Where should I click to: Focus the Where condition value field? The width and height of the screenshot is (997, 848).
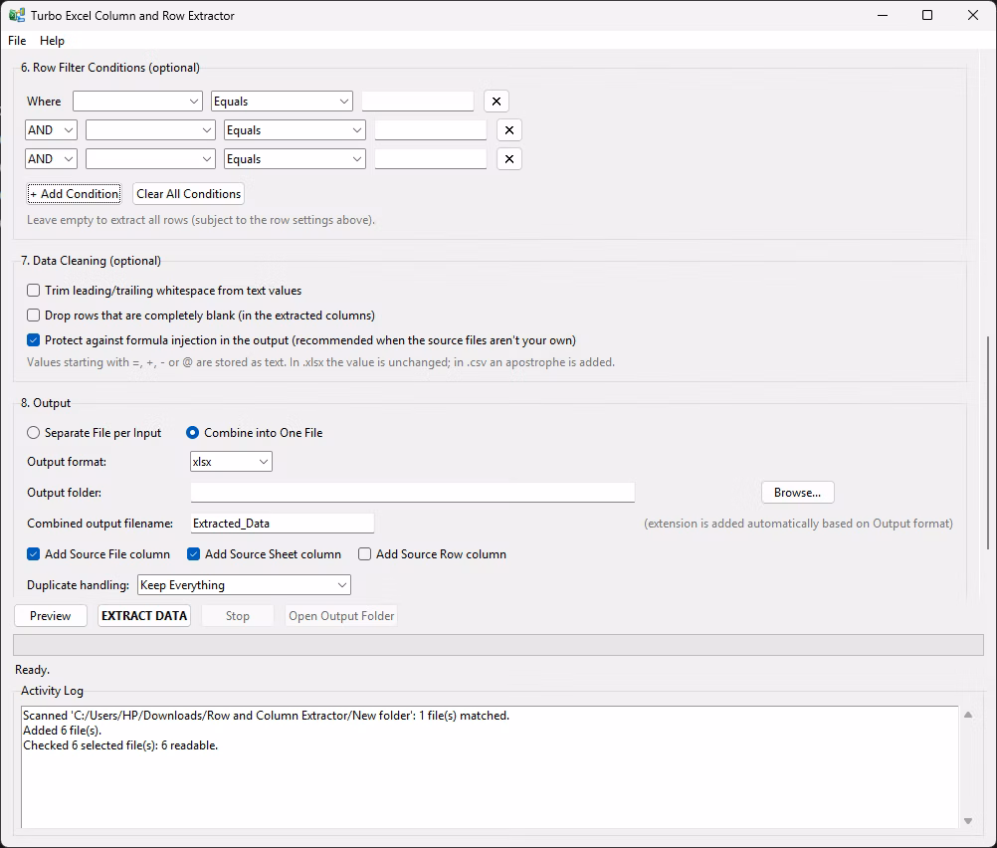(x=418, y=102)
